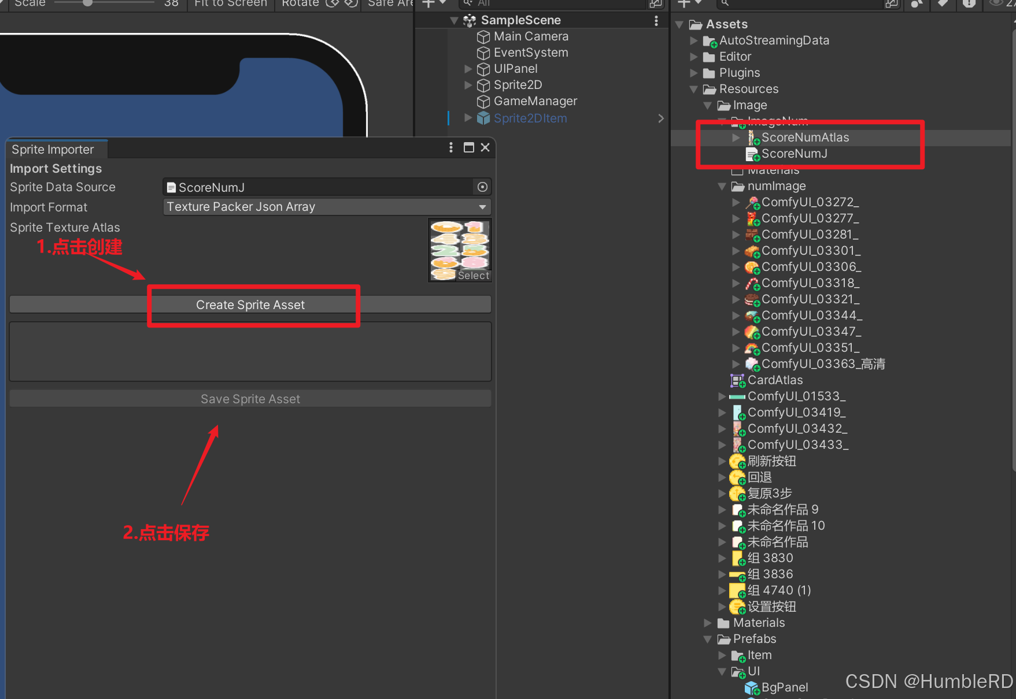Expand the Sprite2D object
The width and height of the screenshot is (1016, 699).
click(x=468, y=85)
